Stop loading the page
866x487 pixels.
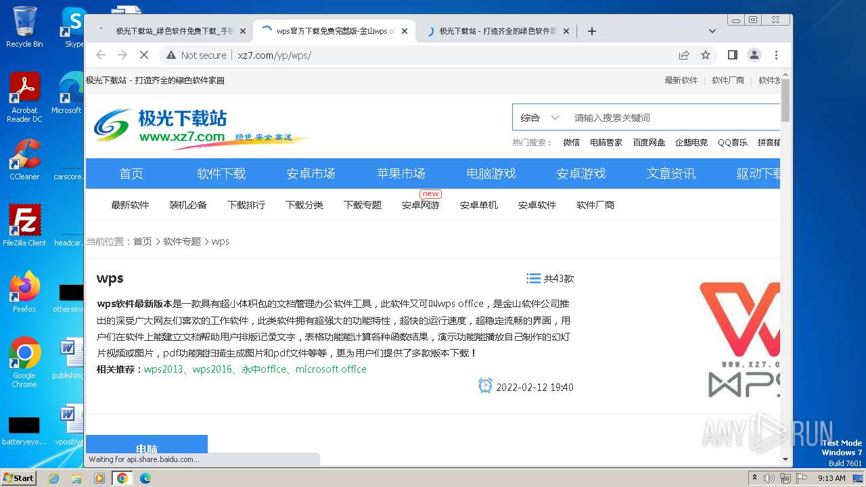144,55
